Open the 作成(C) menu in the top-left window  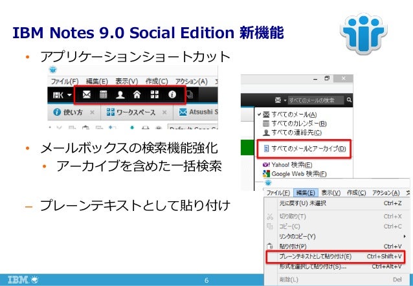[x=157, y=82]
